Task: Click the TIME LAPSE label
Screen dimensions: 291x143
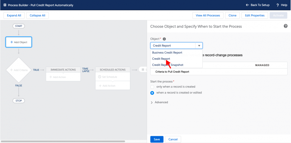Action: coord(86,70)
